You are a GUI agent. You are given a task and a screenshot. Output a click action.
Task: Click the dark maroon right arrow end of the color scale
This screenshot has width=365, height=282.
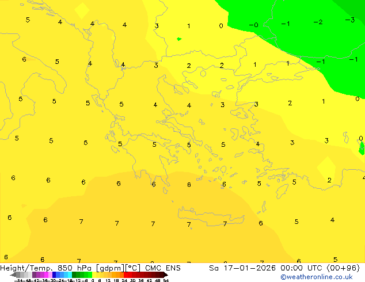click(x=166, y=275)
